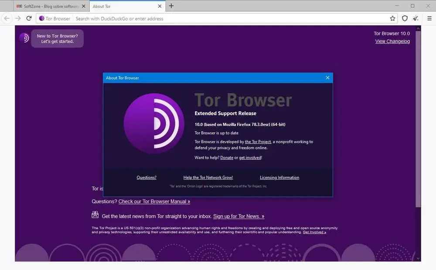The image size is (436, 270).
Task: Click the newsletter envelope icon
Action: (95, 214)
